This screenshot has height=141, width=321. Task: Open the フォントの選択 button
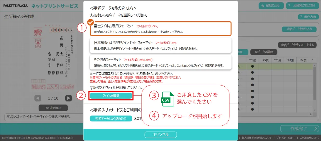(x=53, y=108)
